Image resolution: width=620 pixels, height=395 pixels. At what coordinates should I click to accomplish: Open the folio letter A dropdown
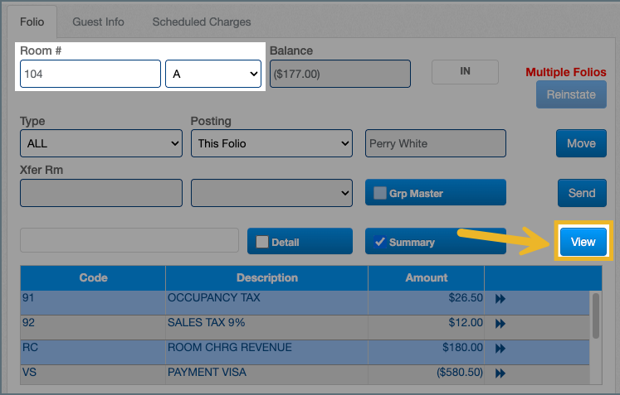coord(215,74)
